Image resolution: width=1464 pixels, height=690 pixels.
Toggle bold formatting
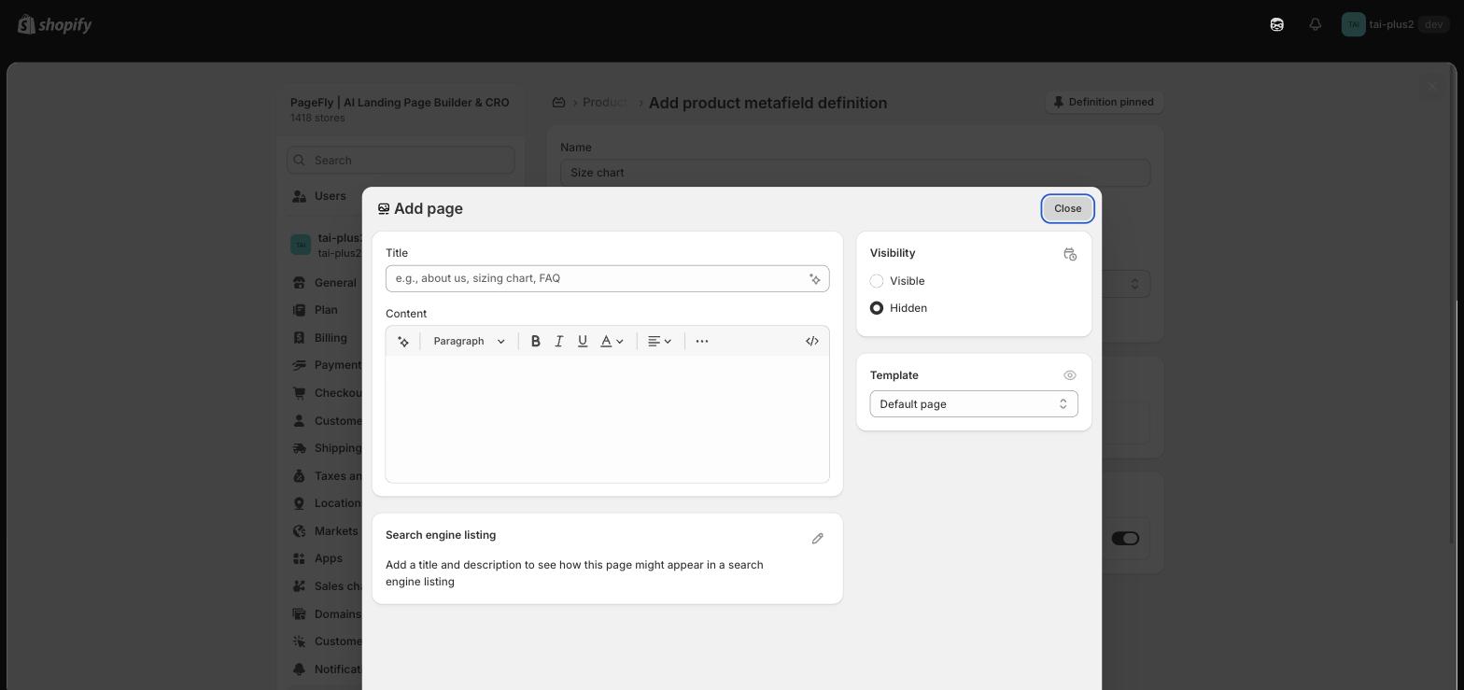[535, 342]
